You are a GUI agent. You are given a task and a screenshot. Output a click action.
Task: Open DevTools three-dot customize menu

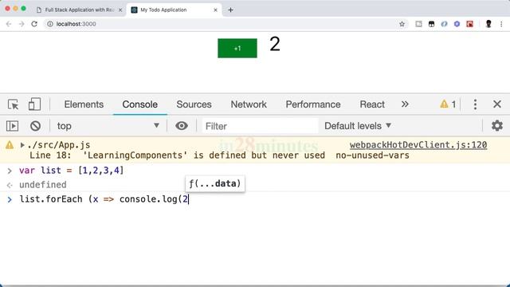coord(475,104)
